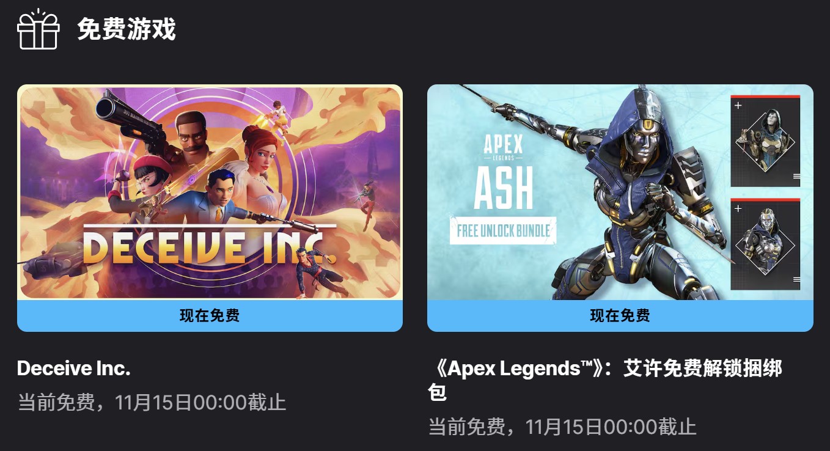Click the lines icon on lower Ash skin card

(x=796, y=279)
